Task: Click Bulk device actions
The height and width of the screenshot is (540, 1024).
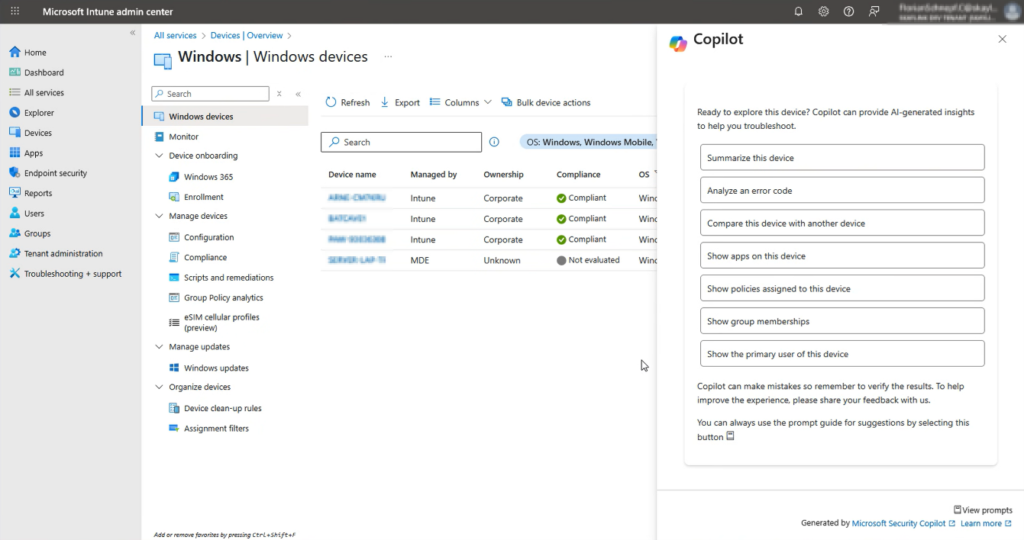Action: click(x=546, y=102)
